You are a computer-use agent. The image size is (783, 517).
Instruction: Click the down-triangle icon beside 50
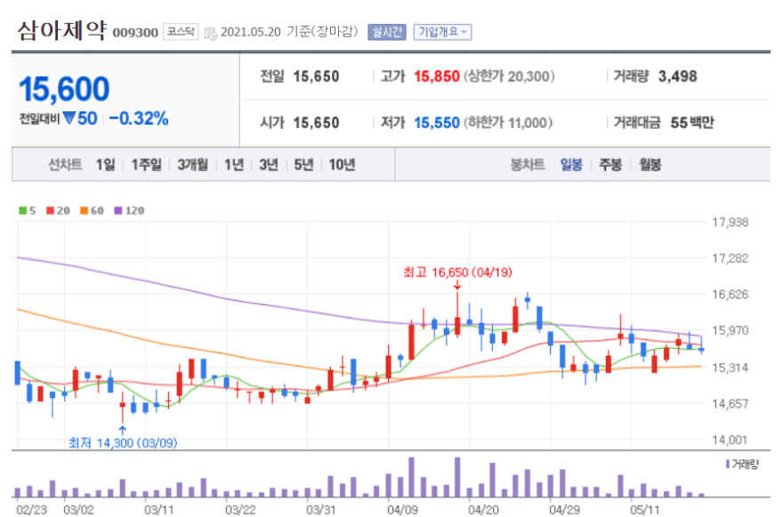point(69,118)
